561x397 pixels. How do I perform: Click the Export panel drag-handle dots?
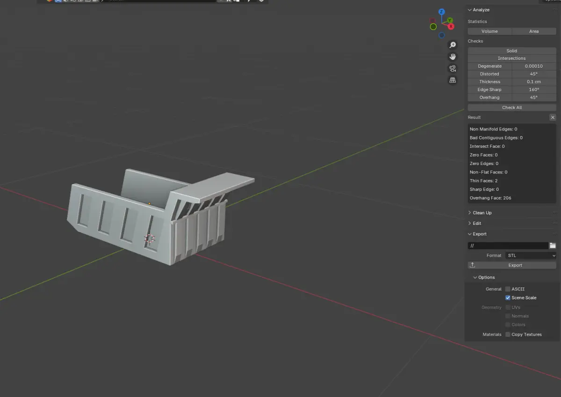coord(554,234)
